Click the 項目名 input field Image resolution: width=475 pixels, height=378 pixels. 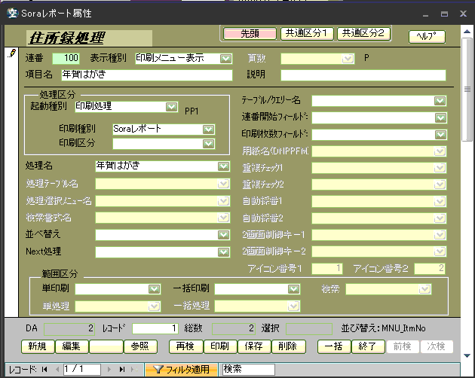click(x=147, y=75)
